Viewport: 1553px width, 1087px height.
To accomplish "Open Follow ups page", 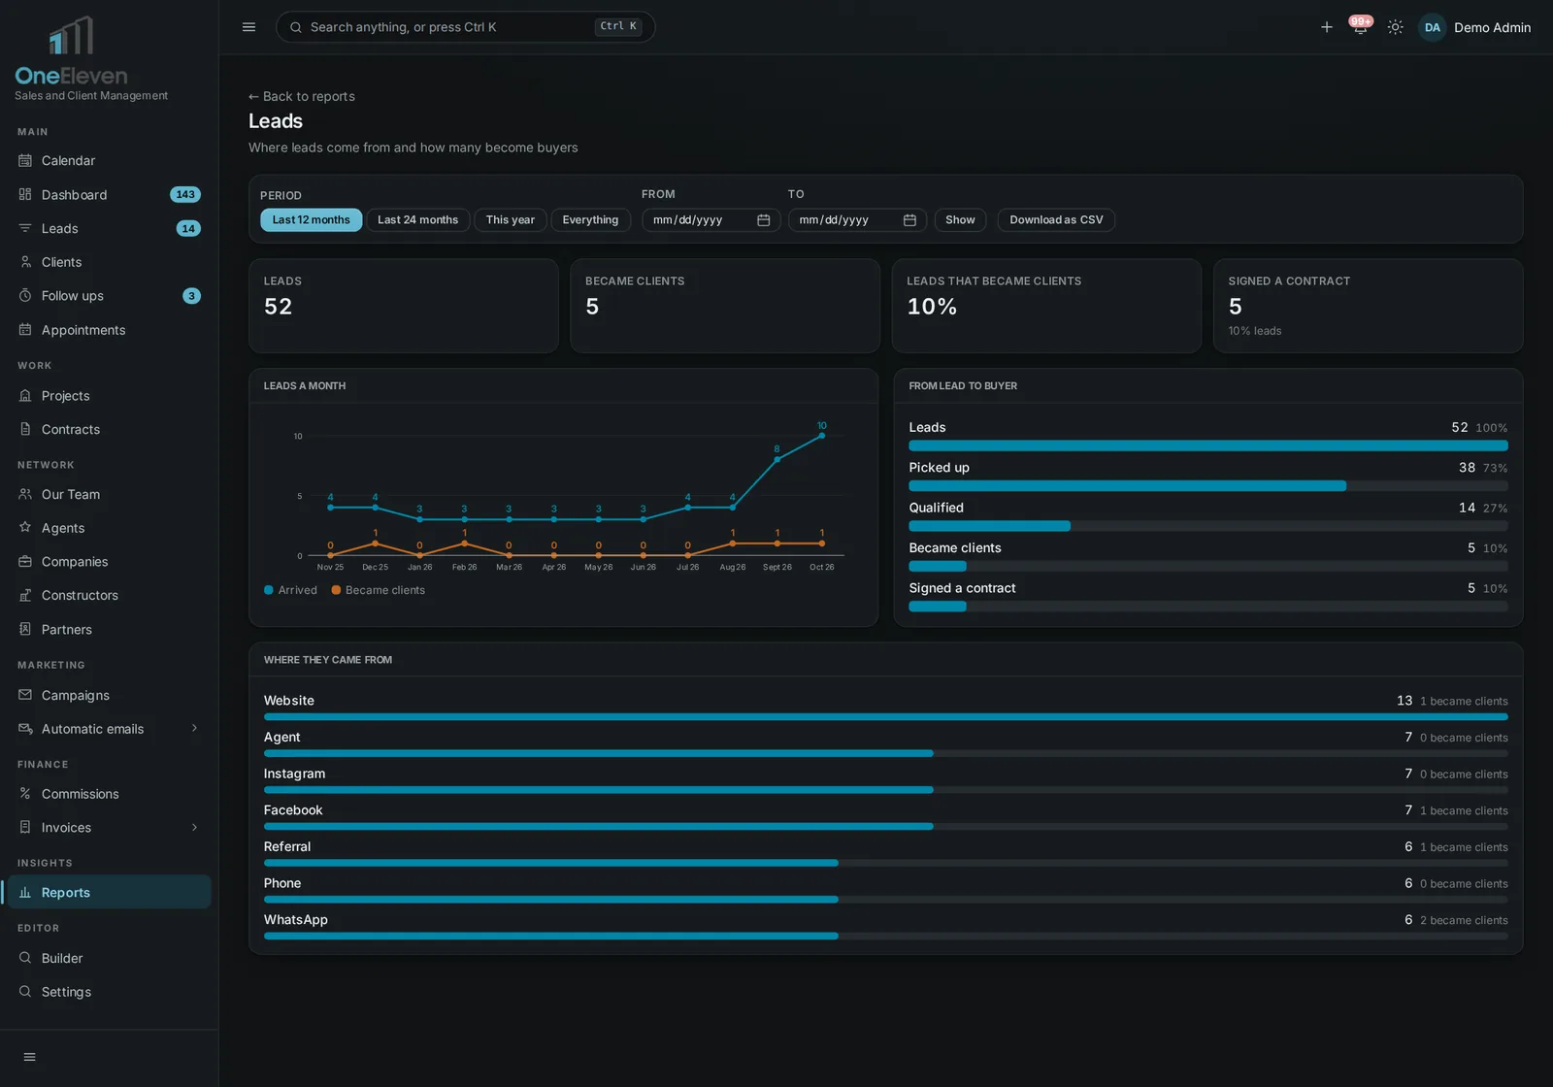I will [x=108, y=296].
